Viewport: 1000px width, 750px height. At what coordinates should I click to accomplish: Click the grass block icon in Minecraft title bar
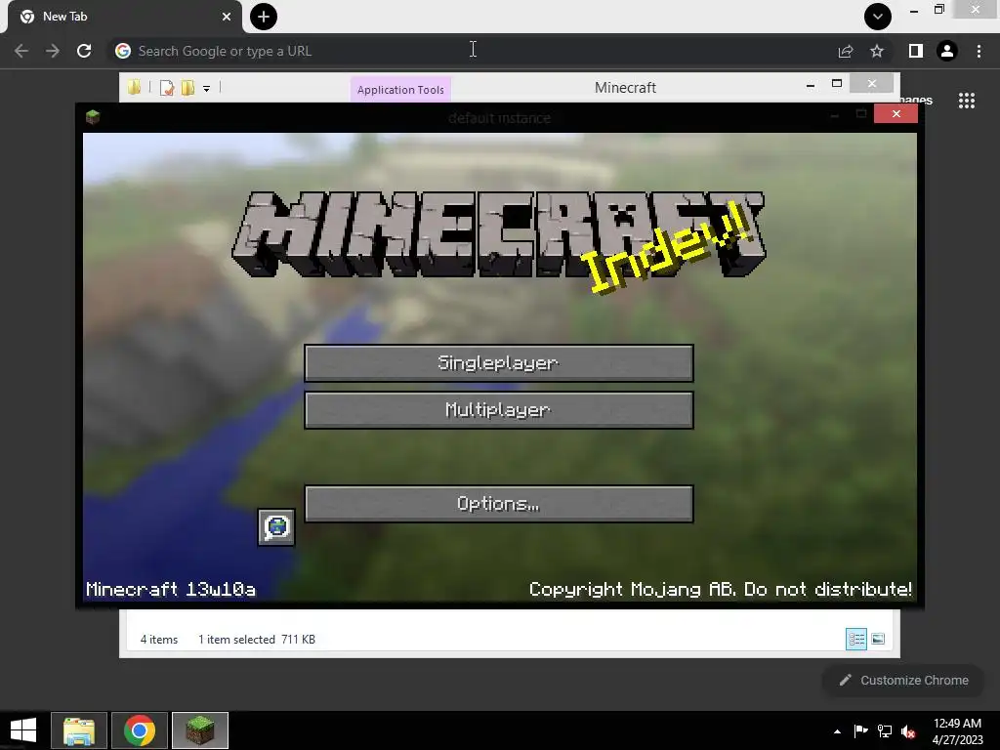point(93,117)
